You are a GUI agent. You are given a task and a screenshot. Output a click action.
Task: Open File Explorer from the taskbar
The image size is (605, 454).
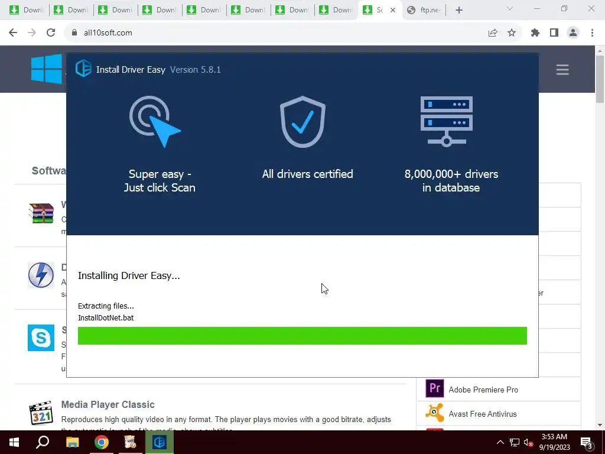coord(72,442)
